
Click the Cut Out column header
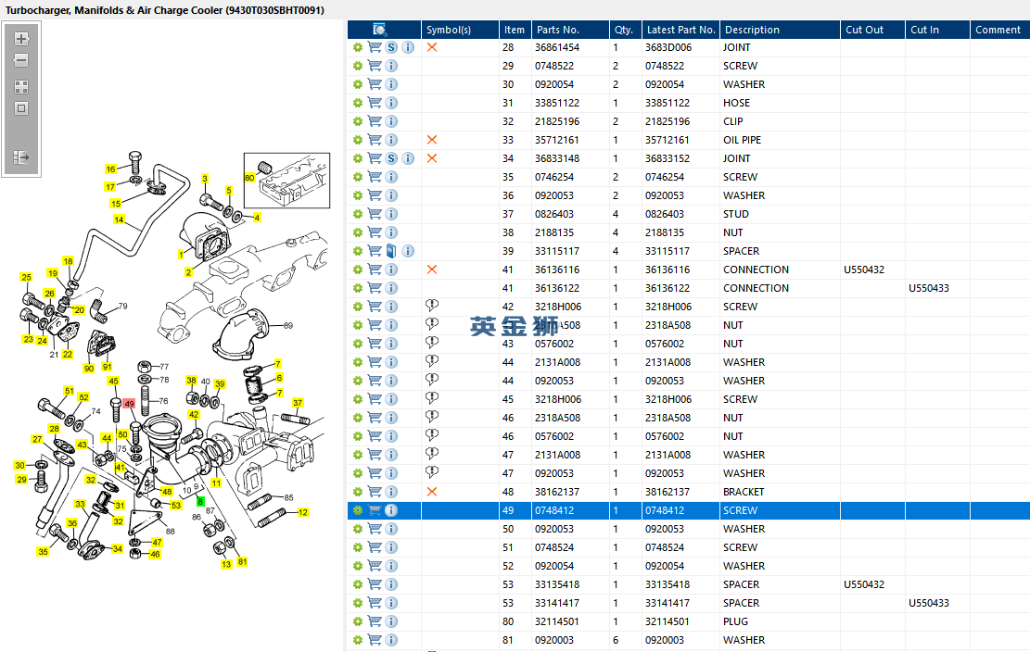872,30
